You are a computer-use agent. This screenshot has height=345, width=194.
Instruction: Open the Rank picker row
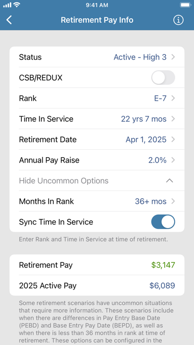(97, 98)
